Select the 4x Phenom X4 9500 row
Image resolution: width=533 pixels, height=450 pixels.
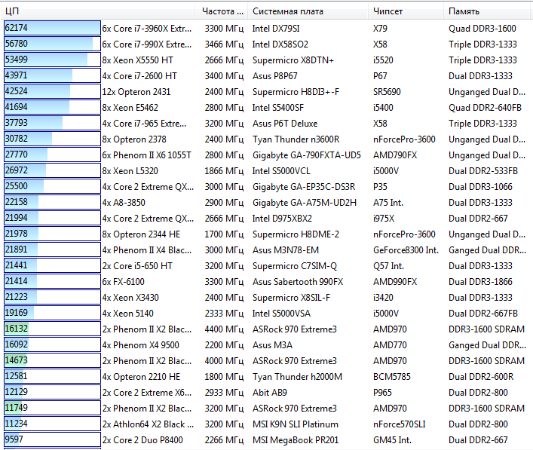coord(267,345)
